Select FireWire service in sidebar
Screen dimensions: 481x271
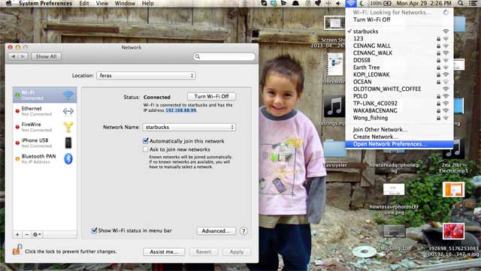coord(45,127)
